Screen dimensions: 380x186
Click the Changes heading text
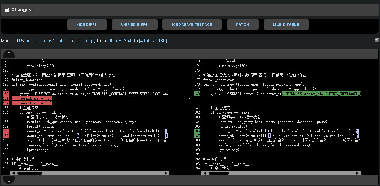[x=21, y=10]
